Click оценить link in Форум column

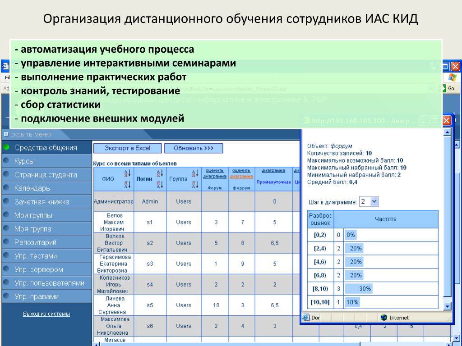coord(214,171)
